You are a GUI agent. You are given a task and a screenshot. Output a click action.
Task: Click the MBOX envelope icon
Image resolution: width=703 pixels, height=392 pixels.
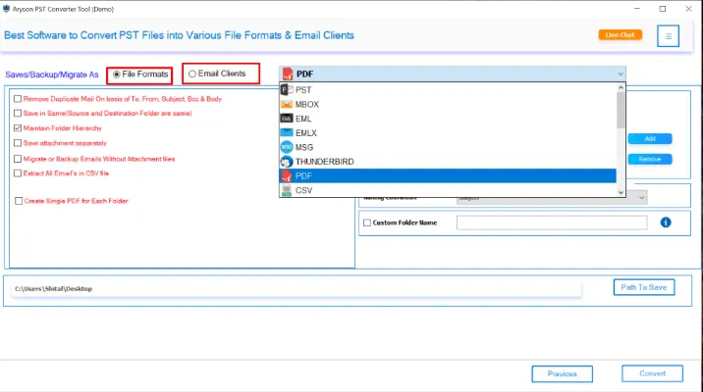pyautogui.click(x=287, y=104)
